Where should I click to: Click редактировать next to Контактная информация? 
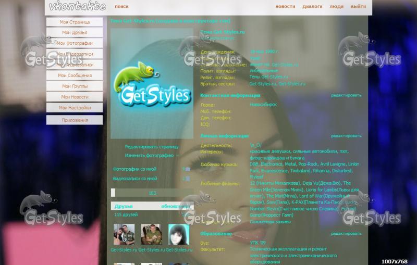(346, 95)
